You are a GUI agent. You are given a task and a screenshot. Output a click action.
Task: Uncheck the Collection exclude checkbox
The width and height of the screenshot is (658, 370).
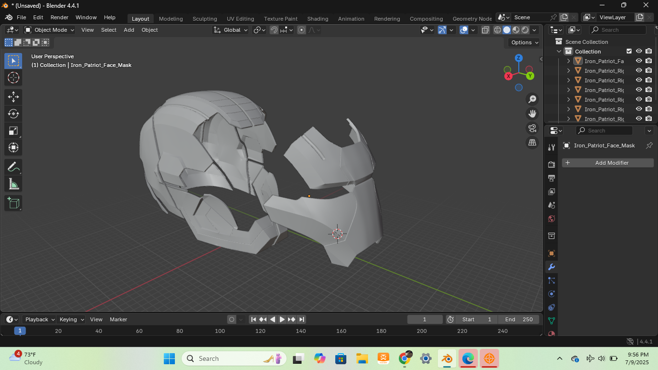click(629, 52)
